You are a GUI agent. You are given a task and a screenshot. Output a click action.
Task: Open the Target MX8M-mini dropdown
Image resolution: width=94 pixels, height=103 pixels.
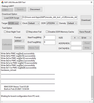[15, 23]
